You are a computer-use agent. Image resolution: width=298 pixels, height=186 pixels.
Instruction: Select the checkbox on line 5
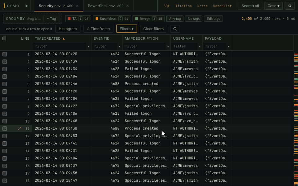[x=5, y=84]
